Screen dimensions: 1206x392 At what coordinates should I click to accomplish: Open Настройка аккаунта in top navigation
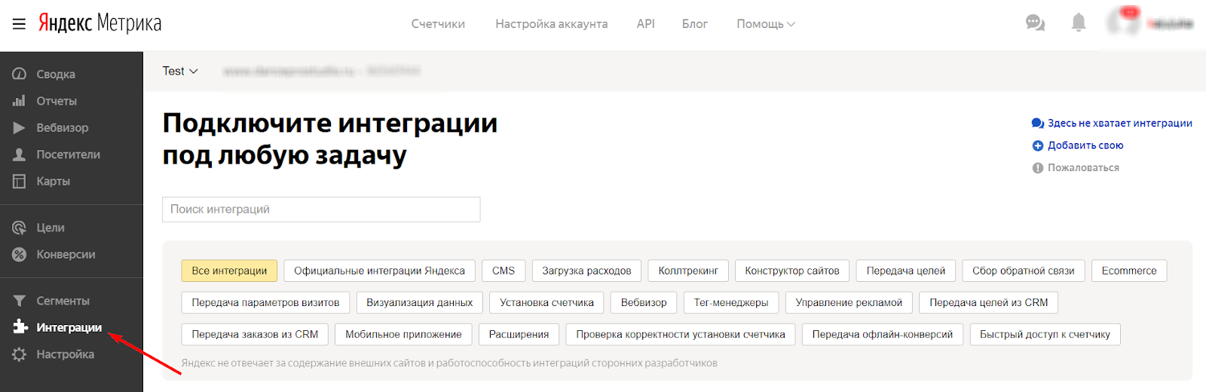[552, 24]
